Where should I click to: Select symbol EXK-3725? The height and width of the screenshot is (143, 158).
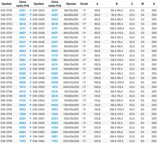[x=6, y=33]
